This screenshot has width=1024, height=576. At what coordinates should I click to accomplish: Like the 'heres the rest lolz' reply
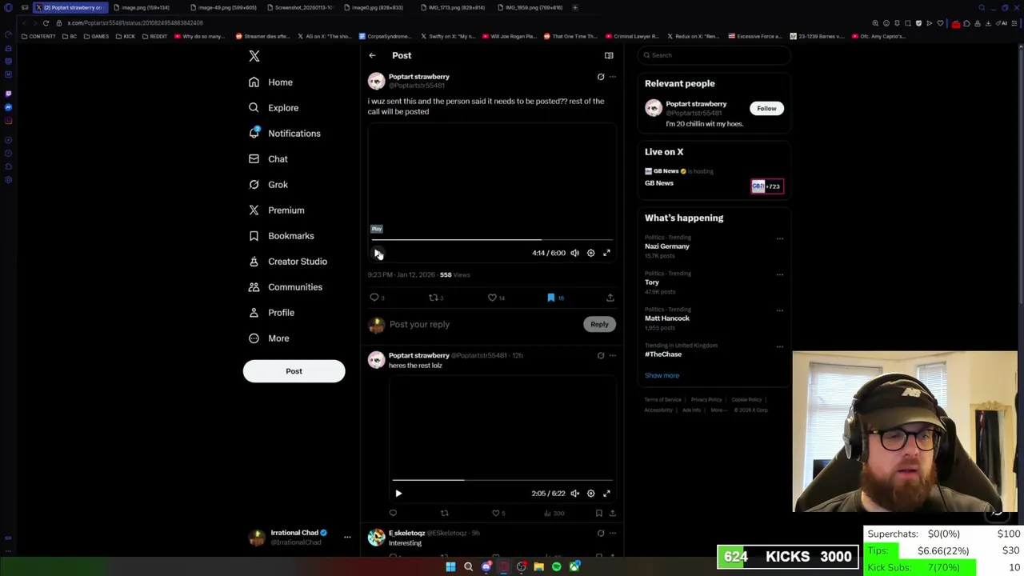click(496, 513)
